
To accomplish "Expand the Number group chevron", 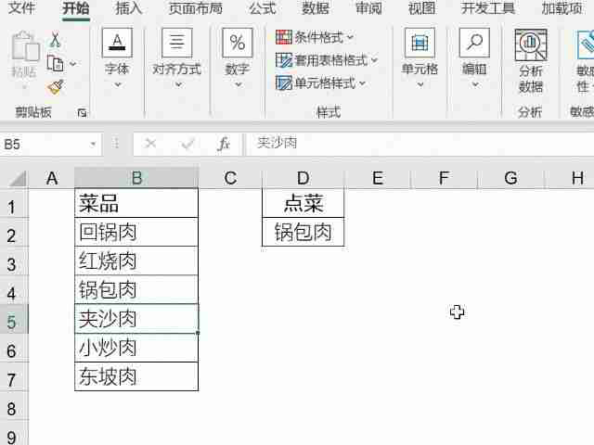I will 238,84.
